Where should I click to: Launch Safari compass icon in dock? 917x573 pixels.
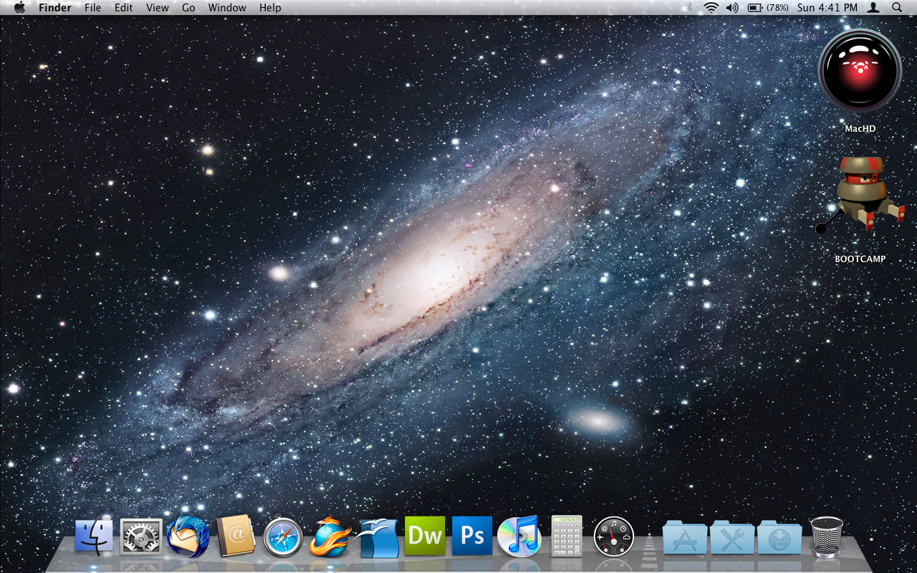pyautogui.click(x=283, y=537)
